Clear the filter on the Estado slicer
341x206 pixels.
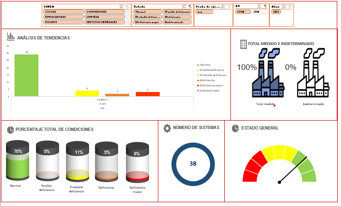pos(190,7)
